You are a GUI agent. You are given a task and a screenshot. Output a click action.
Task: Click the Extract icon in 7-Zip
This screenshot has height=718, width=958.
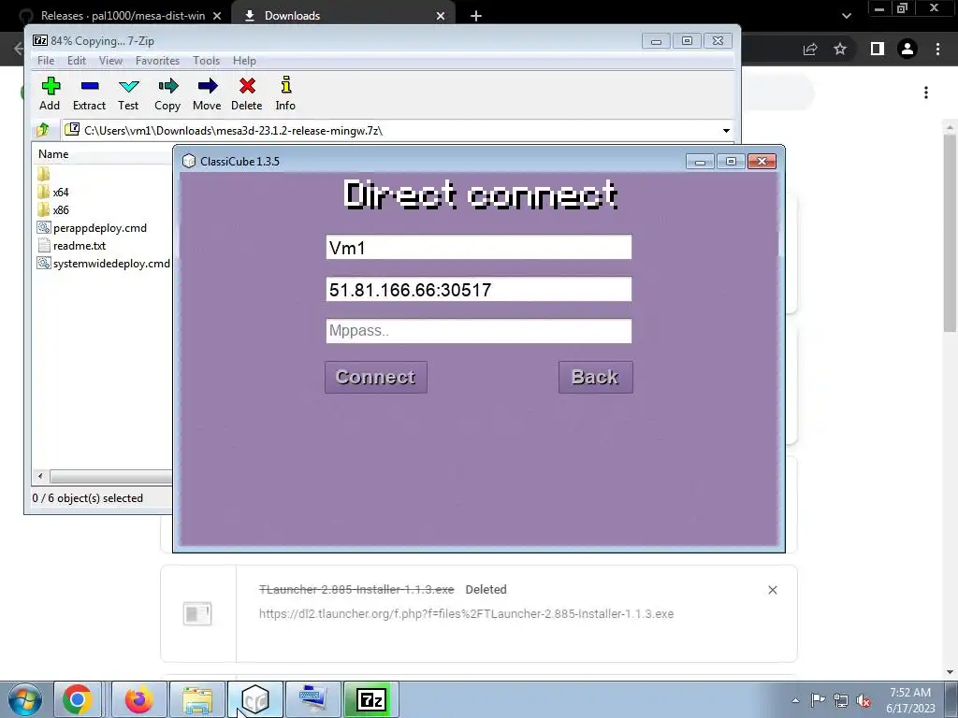89,93
